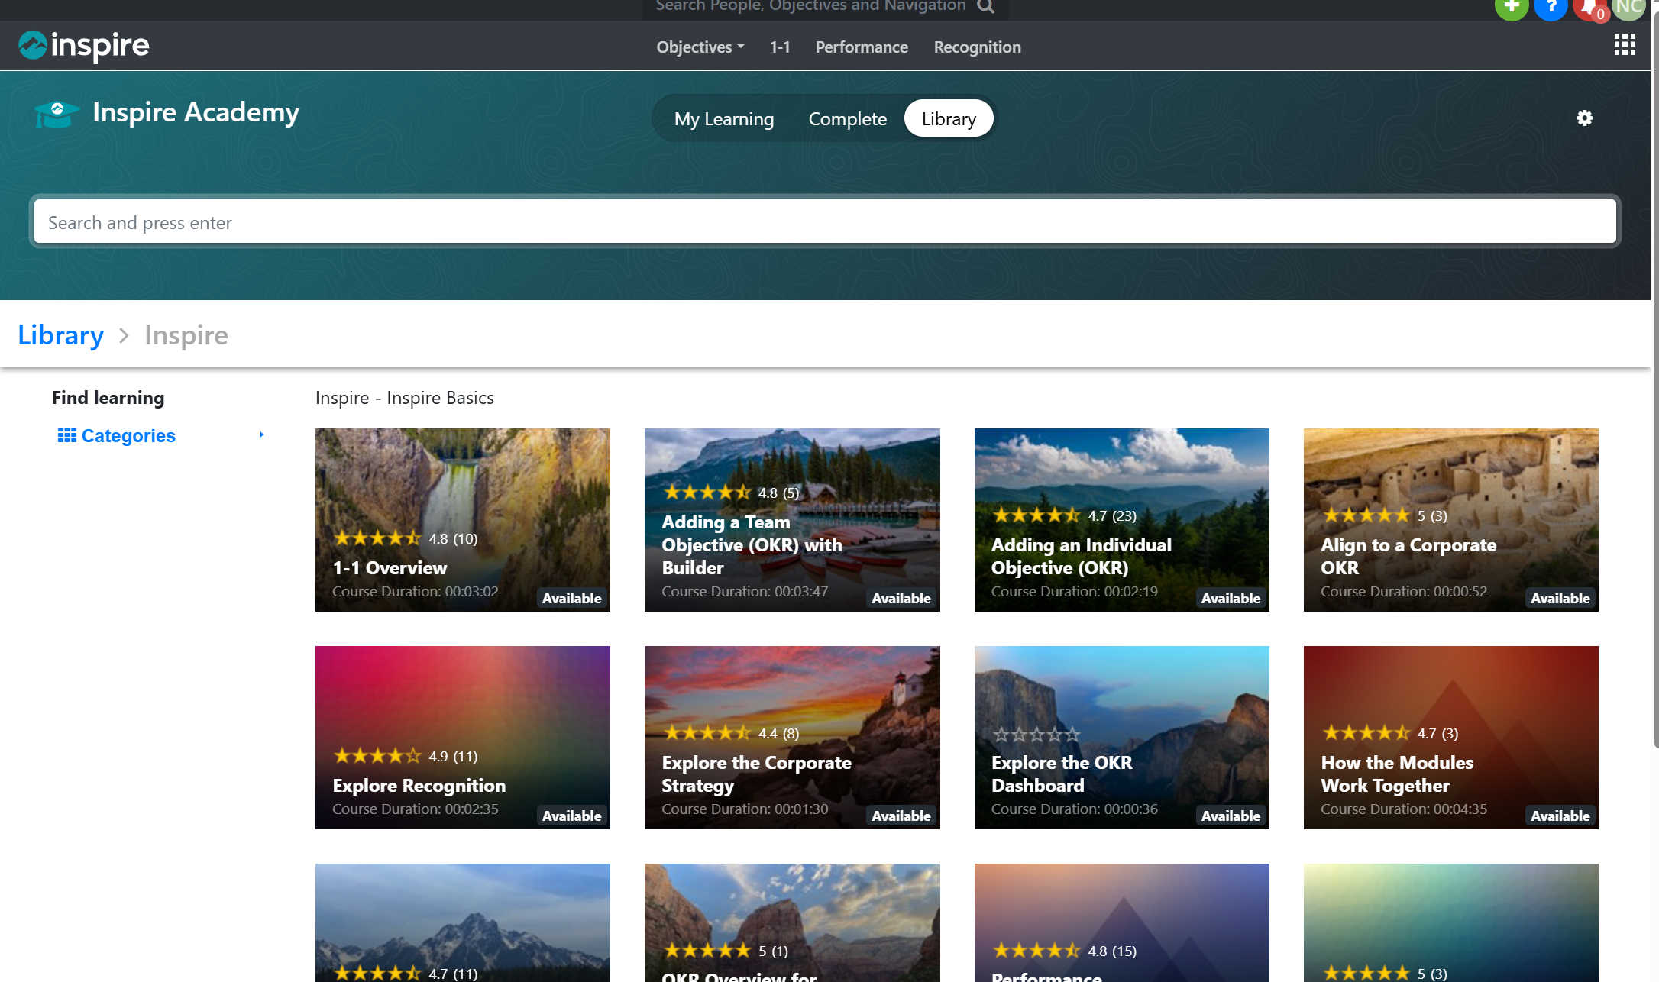Click Available badge on How the Modules Work Together
The height and width of the screenshot is (982, 1659).
point(1560,816)
